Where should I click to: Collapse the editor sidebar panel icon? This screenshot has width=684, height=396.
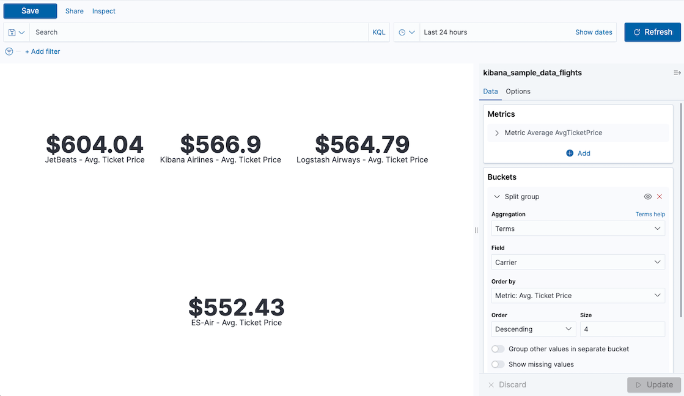[677, 73]
